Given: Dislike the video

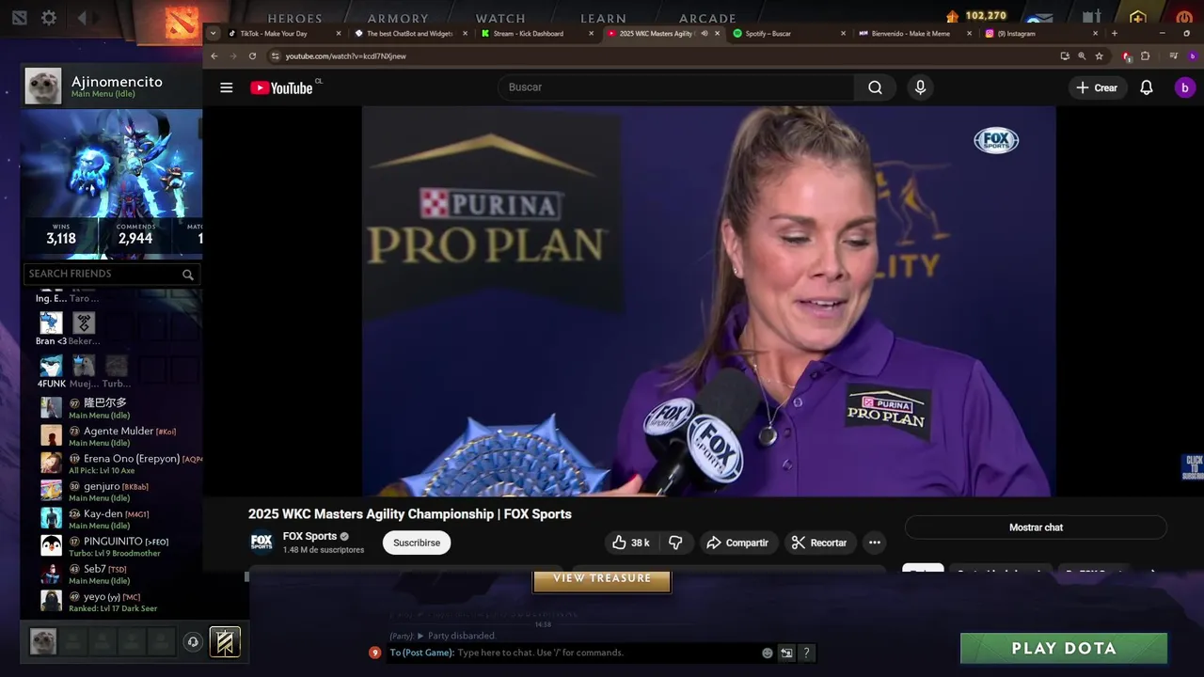Looking at the screenshot, I should click(675, 543).
